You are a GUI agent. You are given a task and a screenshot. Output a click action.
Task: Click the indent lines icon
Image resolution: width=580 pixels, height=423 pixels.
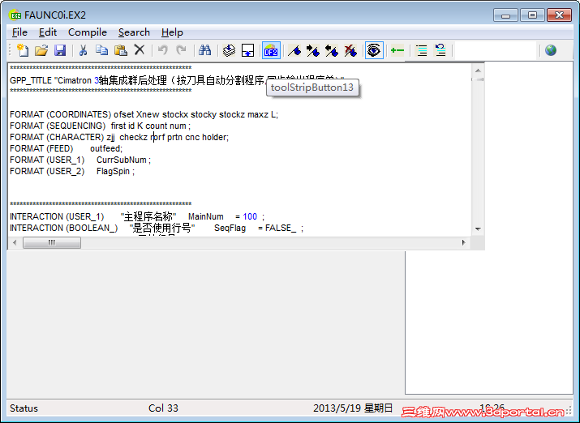[x=421, y=50]
